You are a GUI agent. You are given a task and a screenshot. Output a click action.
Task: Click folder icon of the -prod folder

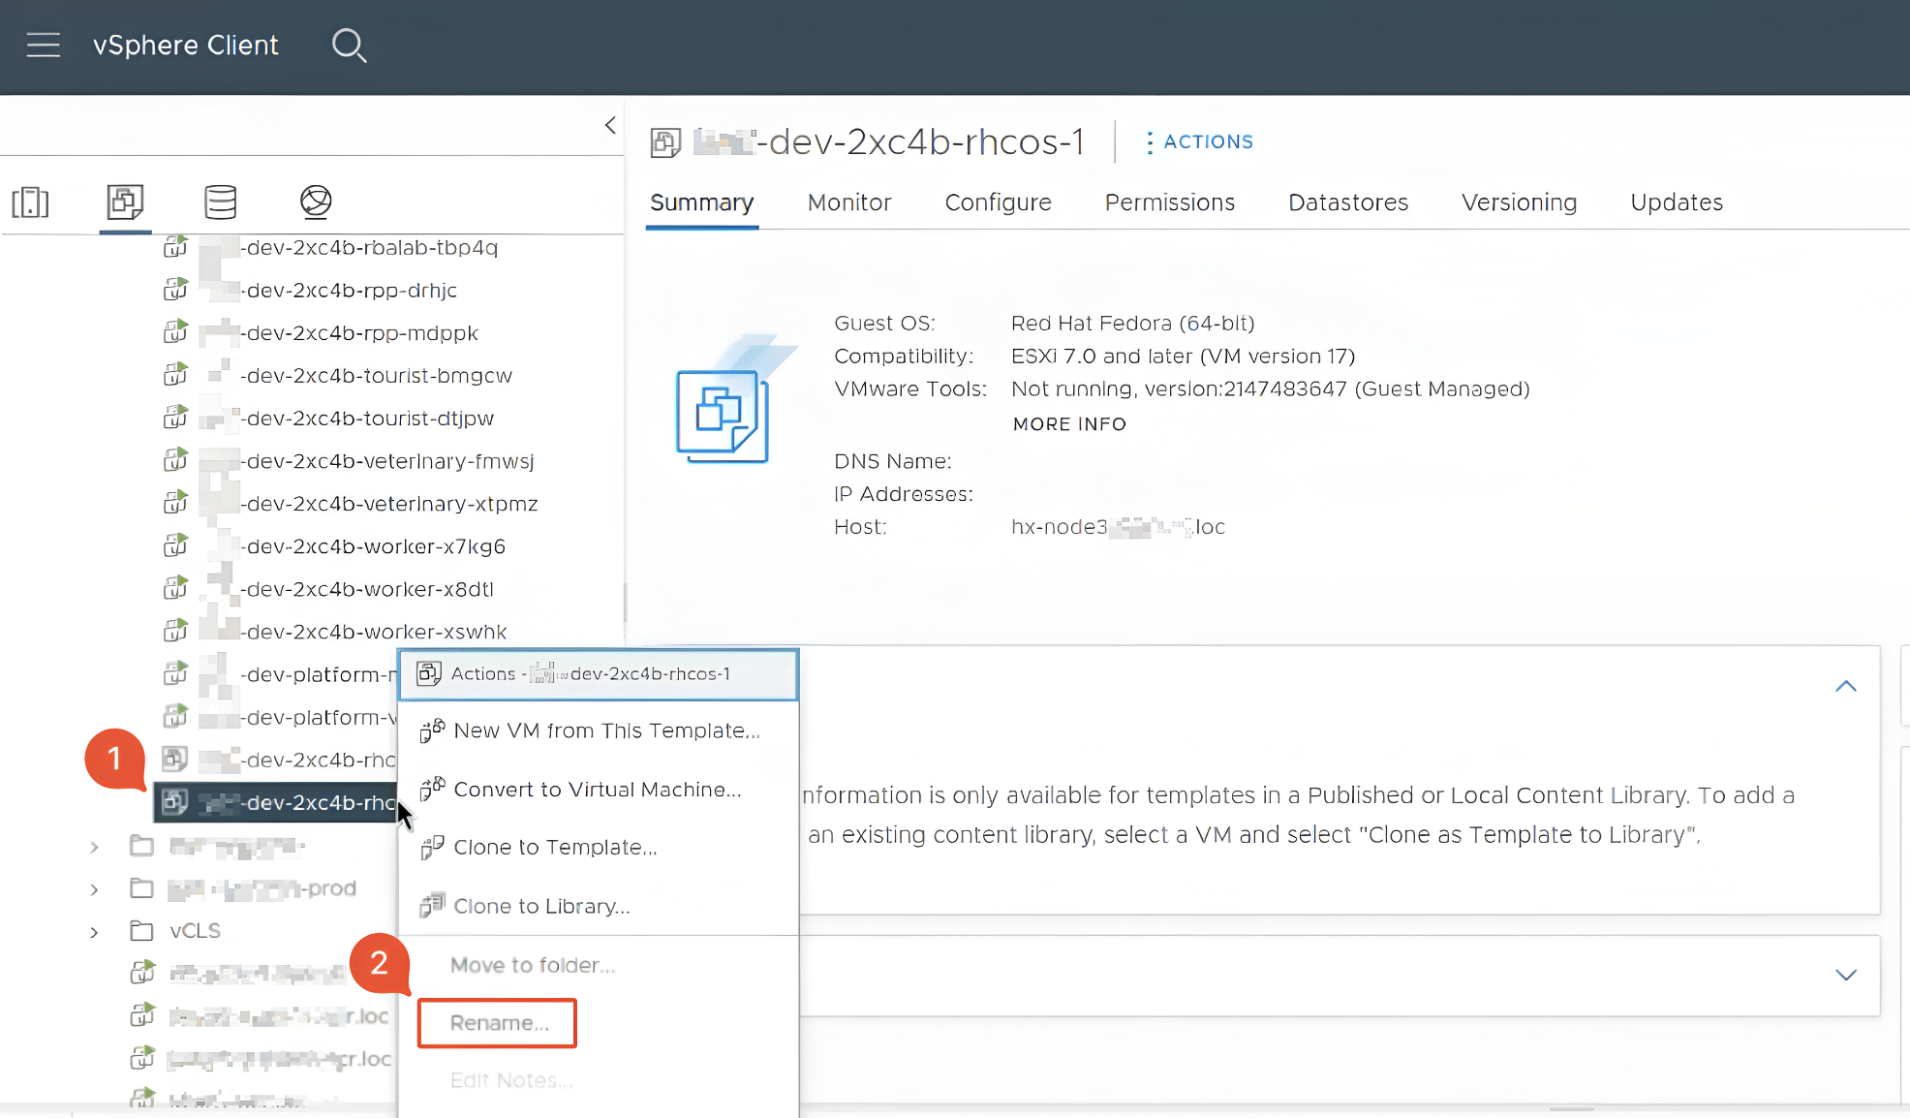click(142, 888)
